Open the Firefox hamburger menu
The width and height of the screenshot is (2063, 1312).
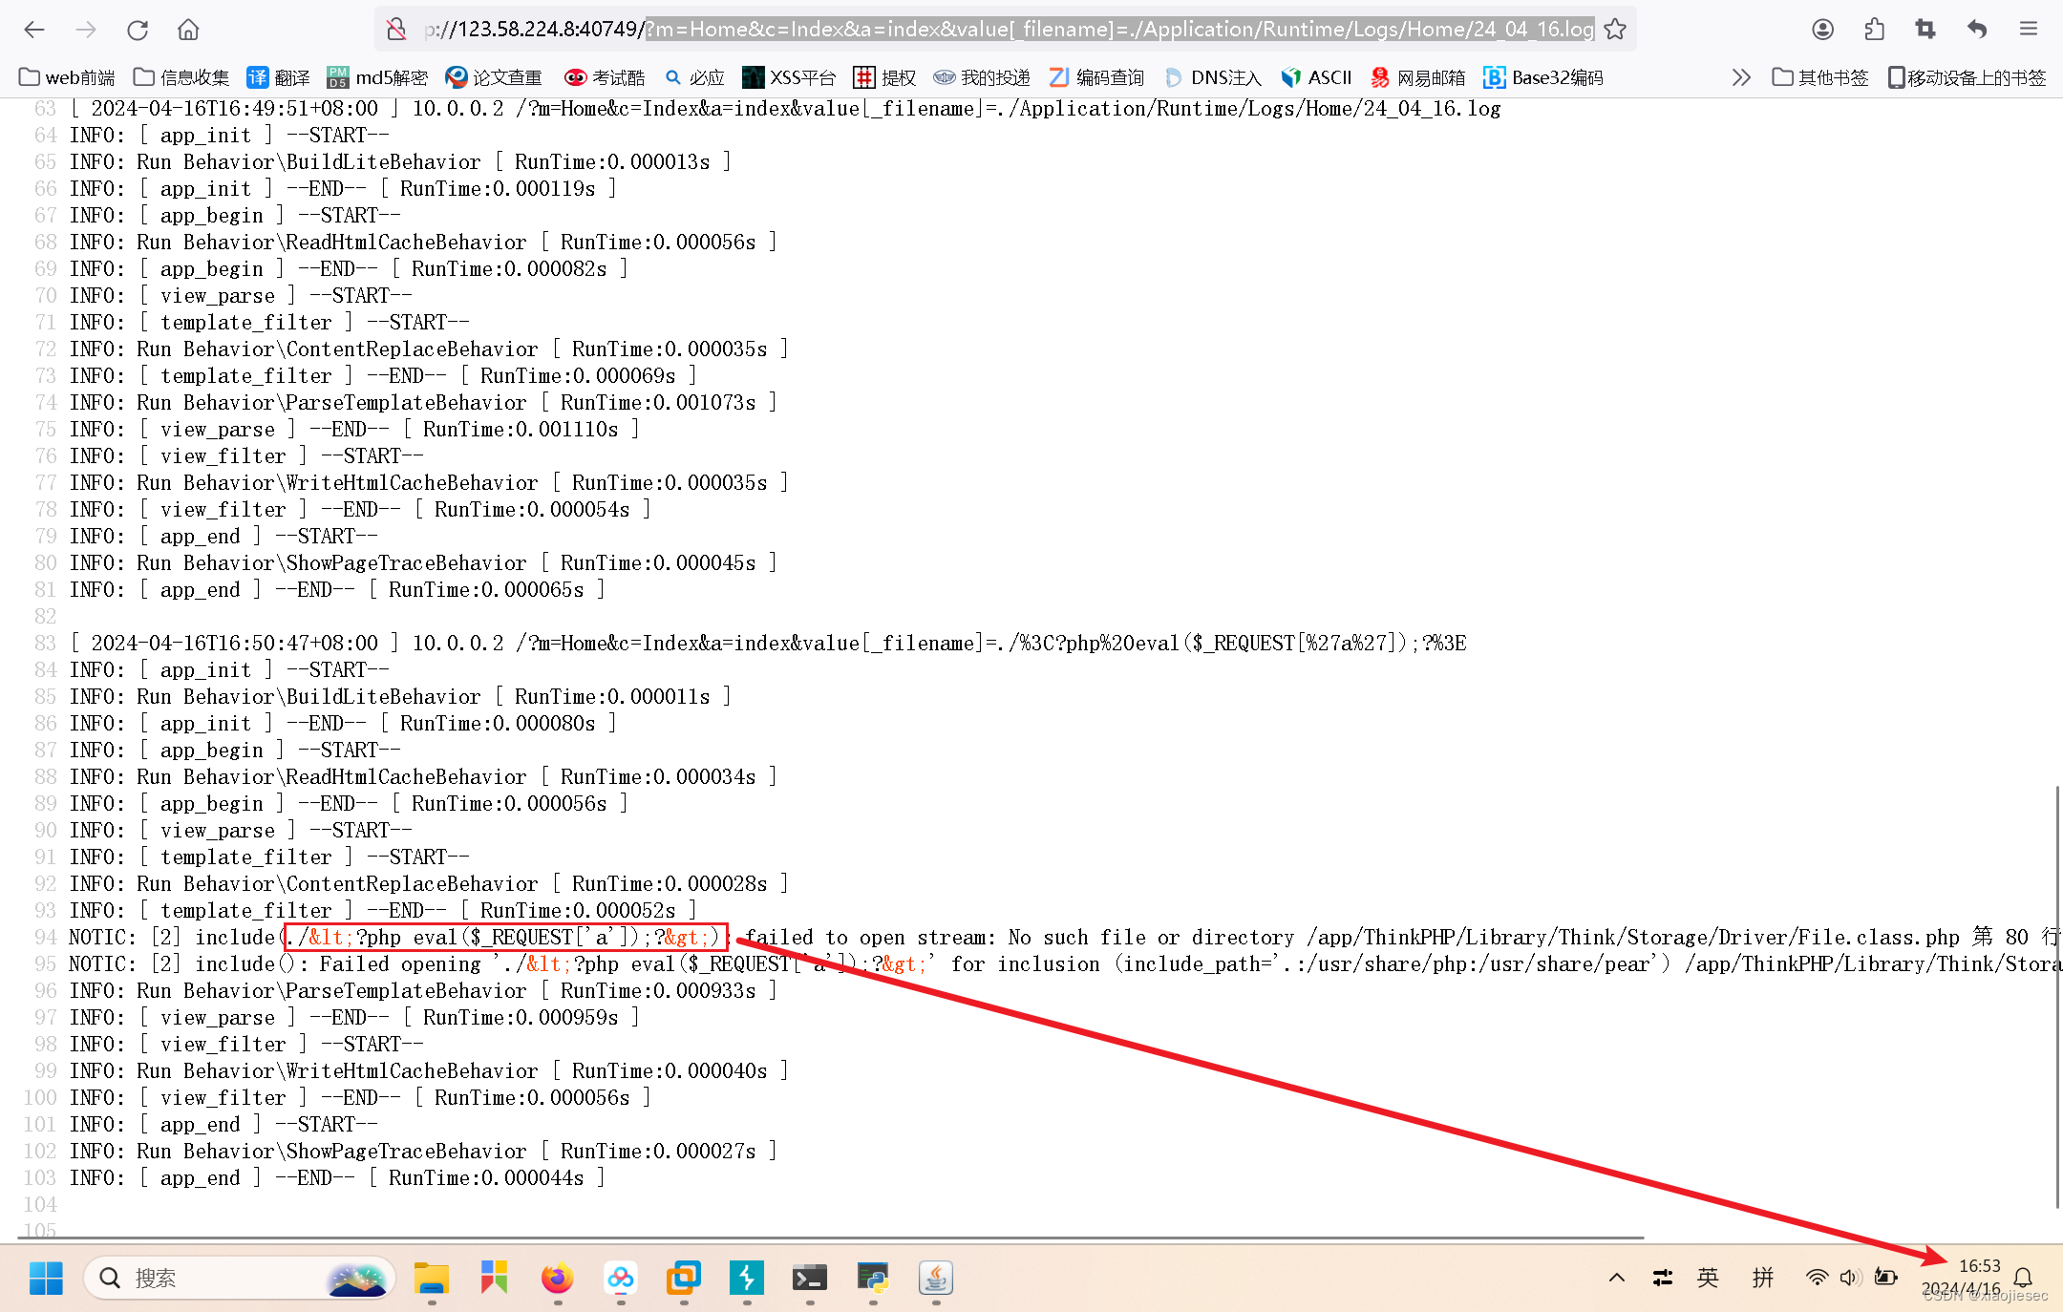coord(2029,30)
